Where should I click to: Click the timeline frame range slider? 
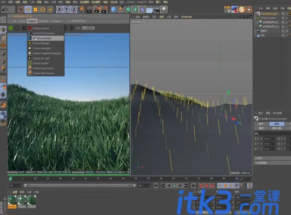[x=80, y=185]
